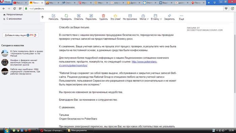Open the Opera Письмо taskbar button
Viewport: 236px width, 133px height.
[52, 130]
